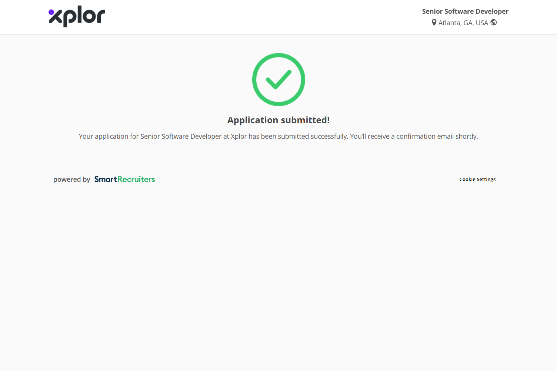The width and height of the screenshot is (557, 371).
Task: Click the purple dot on the xplor logo
Action: pyautogui.click(x=51, y=12)
